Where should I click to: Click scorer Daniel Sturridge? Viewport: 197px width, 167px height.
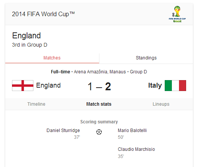pos(63,131)
